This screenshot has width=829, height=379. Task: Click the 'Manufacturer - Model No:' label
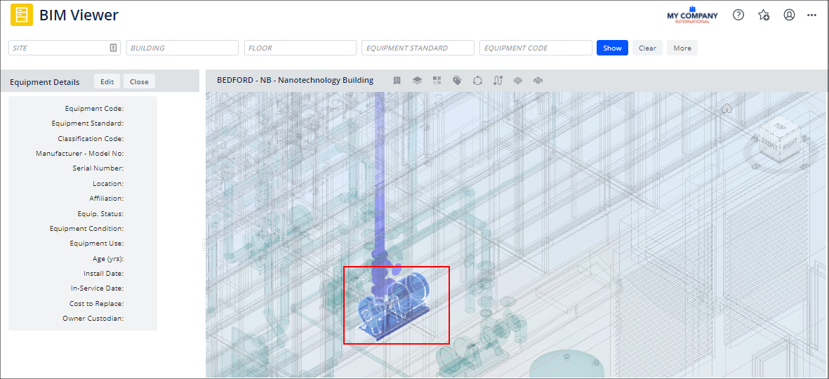pos(80,153)
